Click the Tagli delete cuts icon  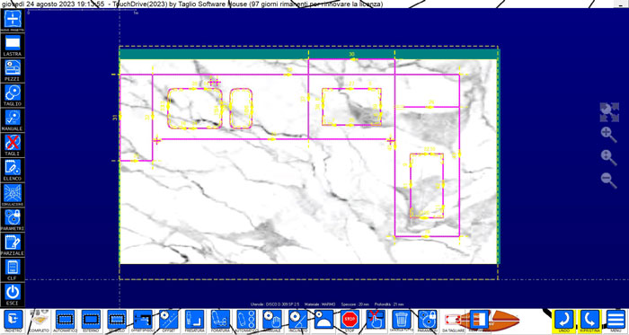coord(13,145)
